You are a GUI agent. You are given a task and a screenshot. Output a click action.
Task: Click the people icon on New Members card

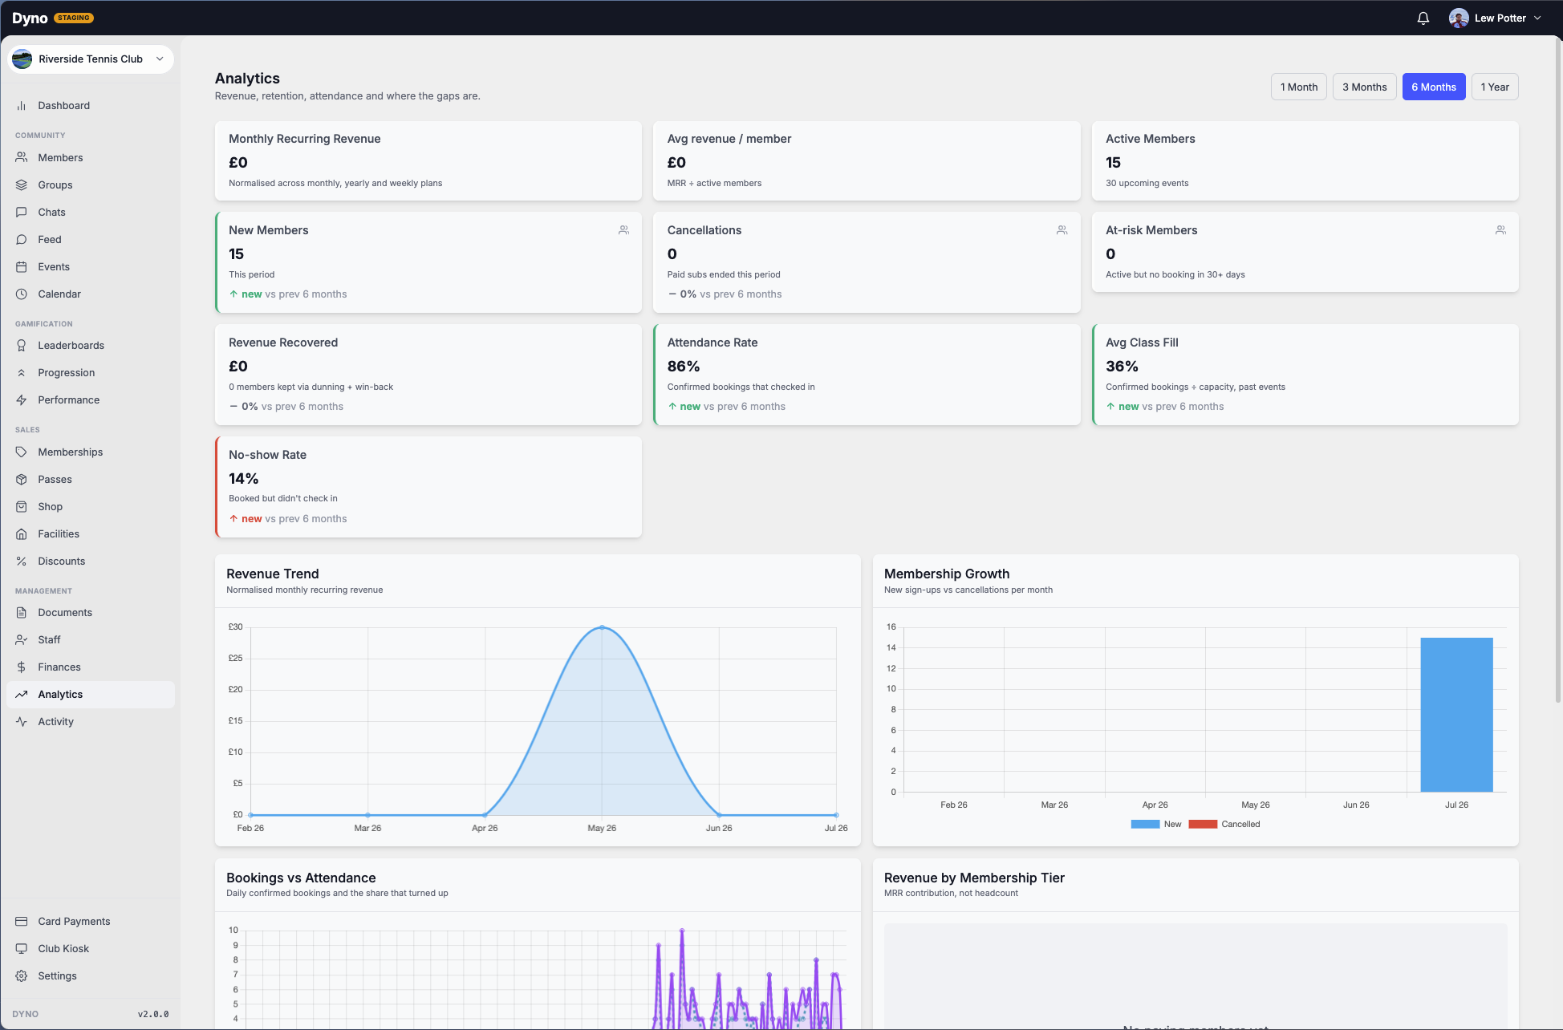tap(623, 230)
